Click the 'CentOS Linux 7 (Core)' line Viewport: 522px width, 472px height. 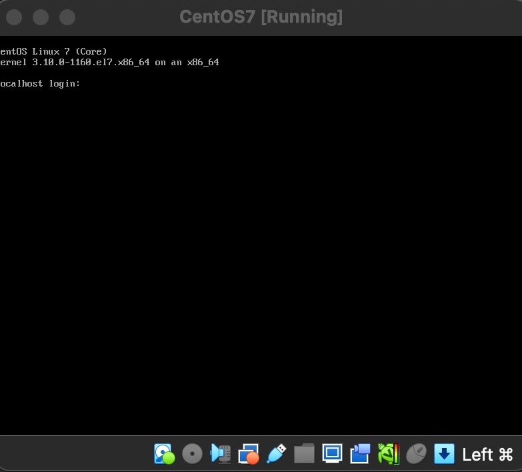[53, 51]
